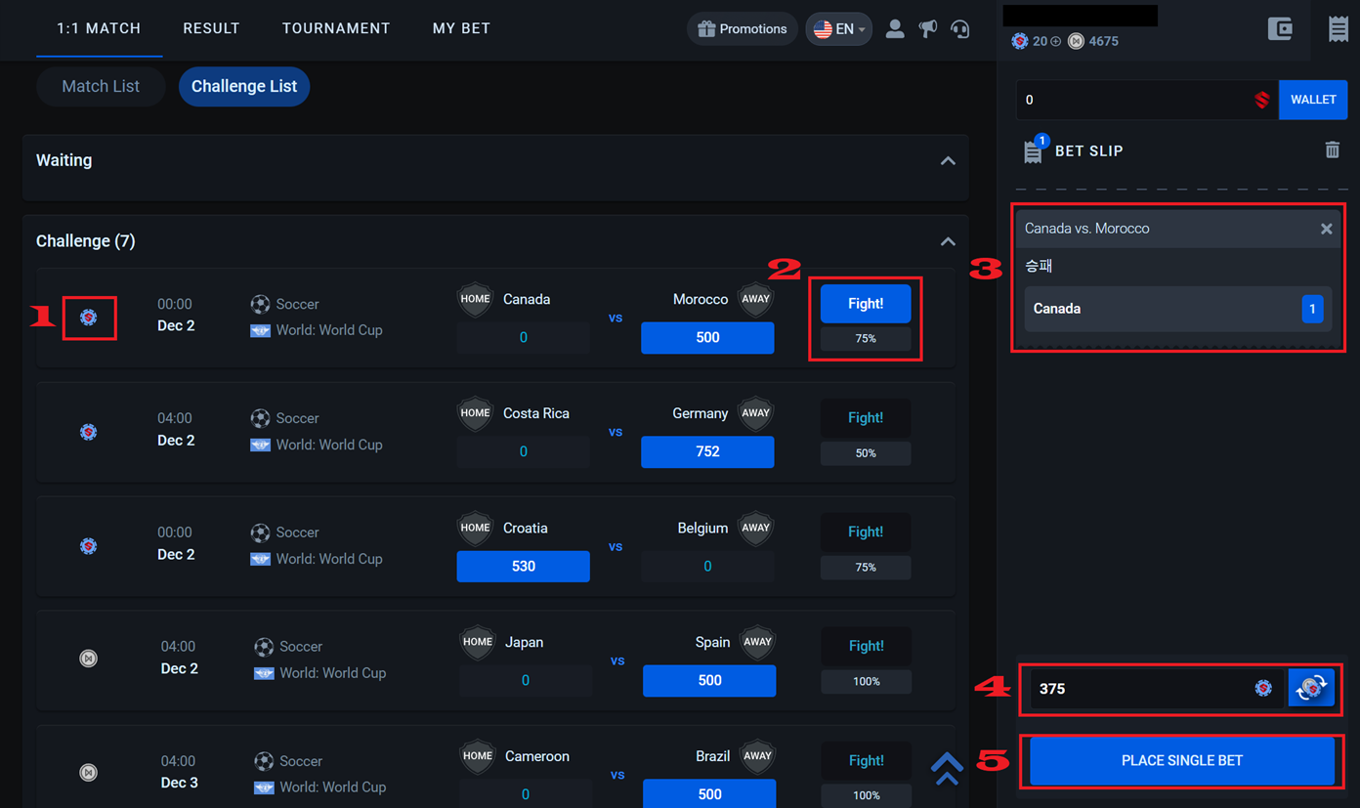
Task: Select Croatia's 530 stake box
Action: [523, 566]
